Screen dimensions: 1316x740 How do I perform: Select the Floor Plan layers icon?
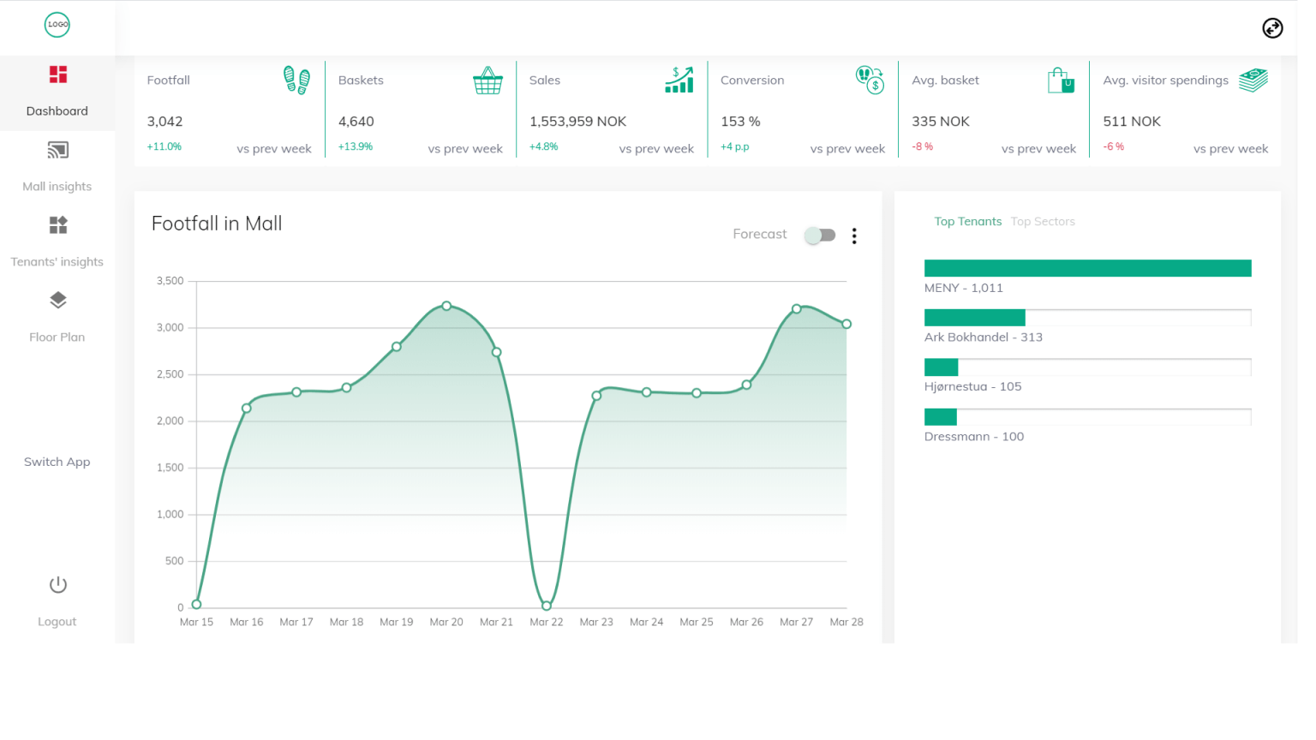pyautogui.click(x=57, y=301)
